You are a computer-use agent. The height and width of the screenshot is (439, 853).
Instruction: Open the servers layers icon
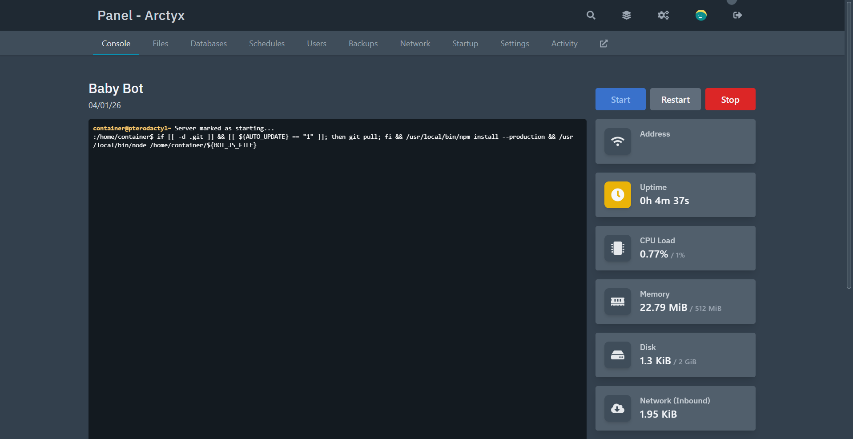(626, 15)
